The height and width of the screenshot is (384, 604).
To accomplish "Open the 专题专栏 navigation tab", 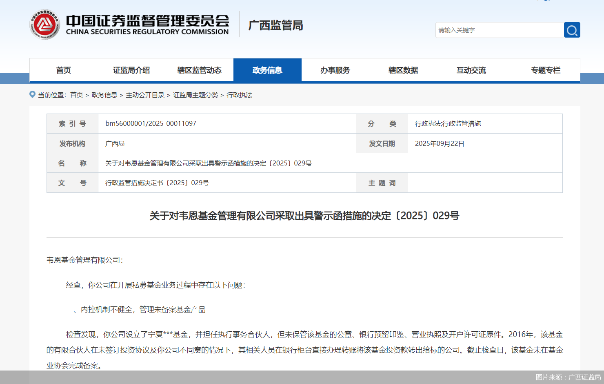I will point(546,70).
